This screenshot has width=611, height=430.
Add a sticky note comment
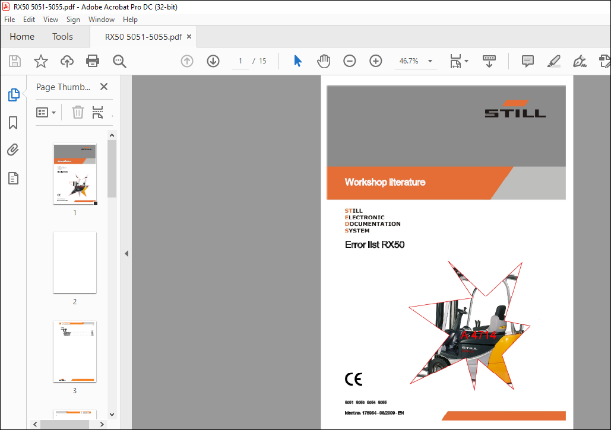[528, 61]
